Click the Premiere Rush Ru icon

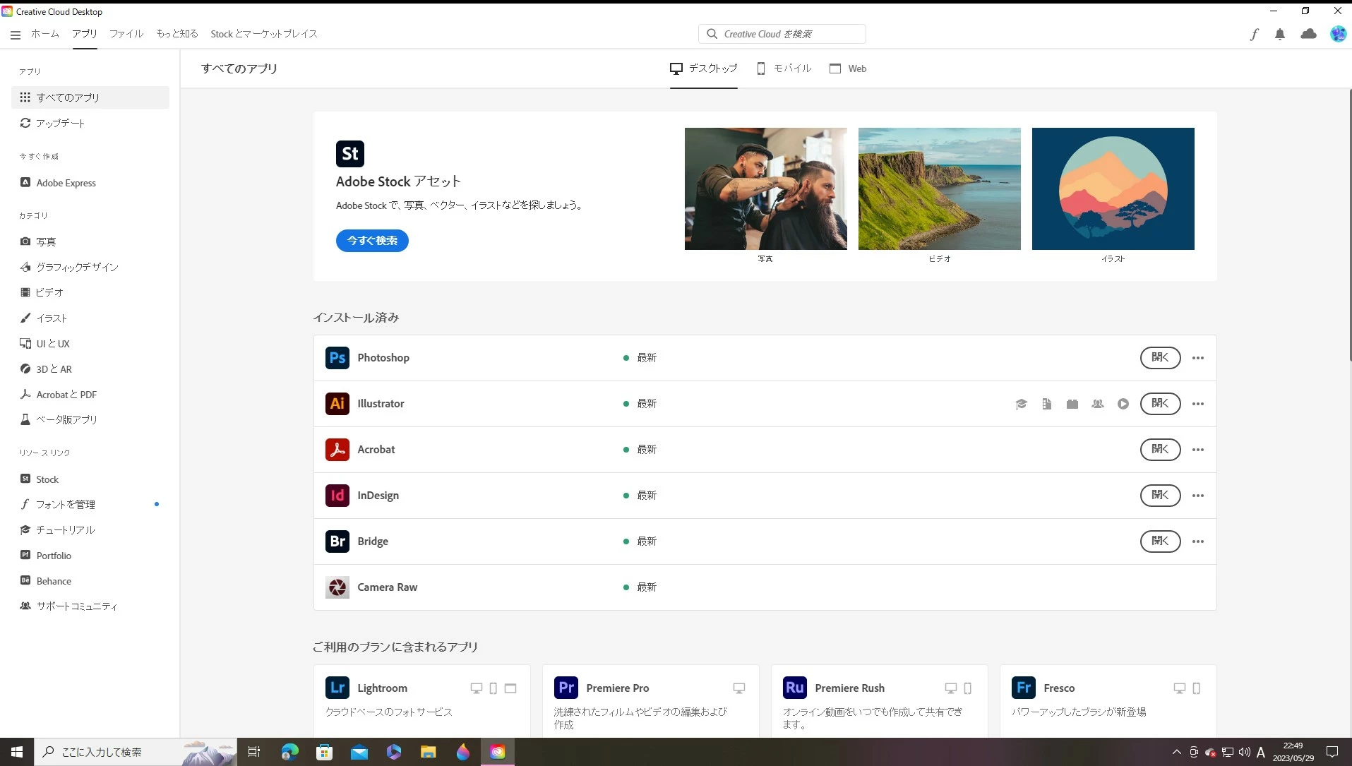(x=795, y=688)
